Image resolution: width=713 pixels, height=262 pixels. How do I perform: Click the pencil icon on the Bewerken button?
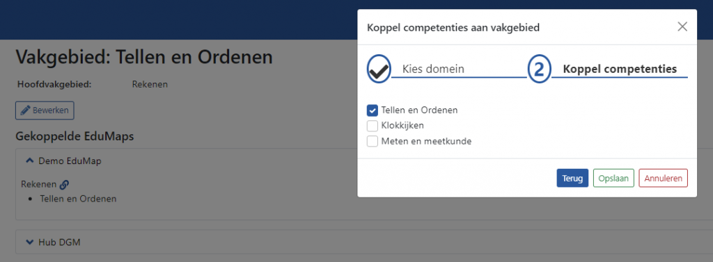pos(26,110)
